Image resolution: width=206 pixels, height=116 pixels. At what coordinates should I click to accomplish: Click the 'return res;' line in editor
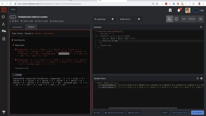pyautogui.click(x=106, y=45)
